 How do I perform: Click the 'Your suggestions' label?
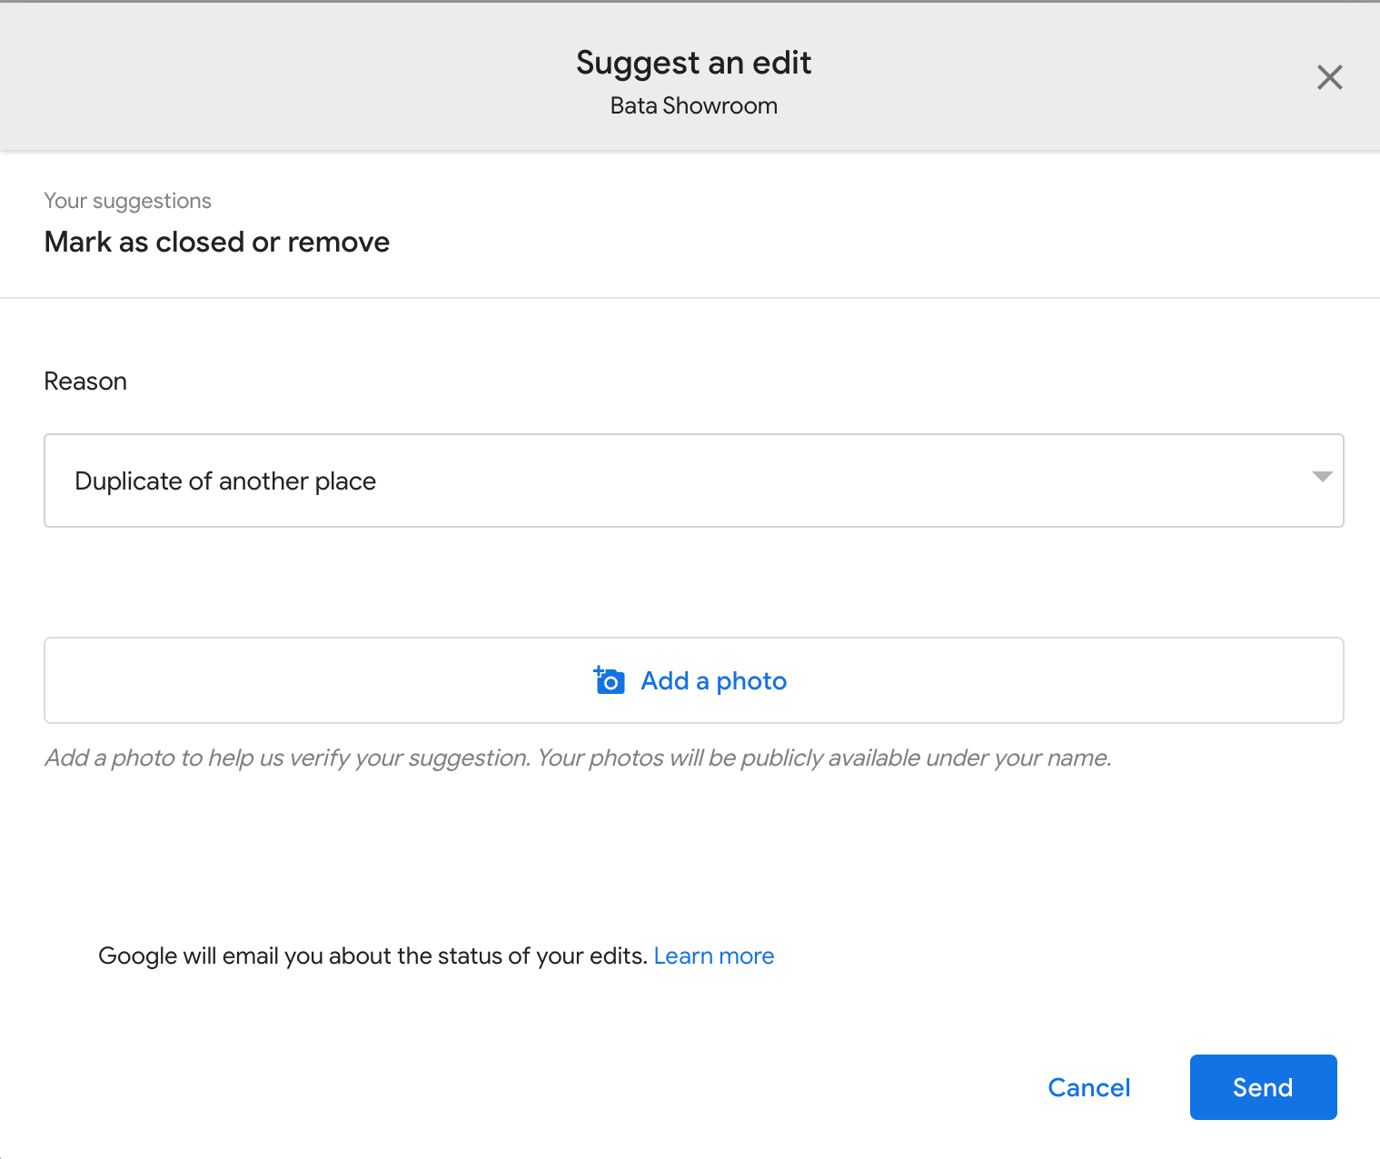coord(128,201)
